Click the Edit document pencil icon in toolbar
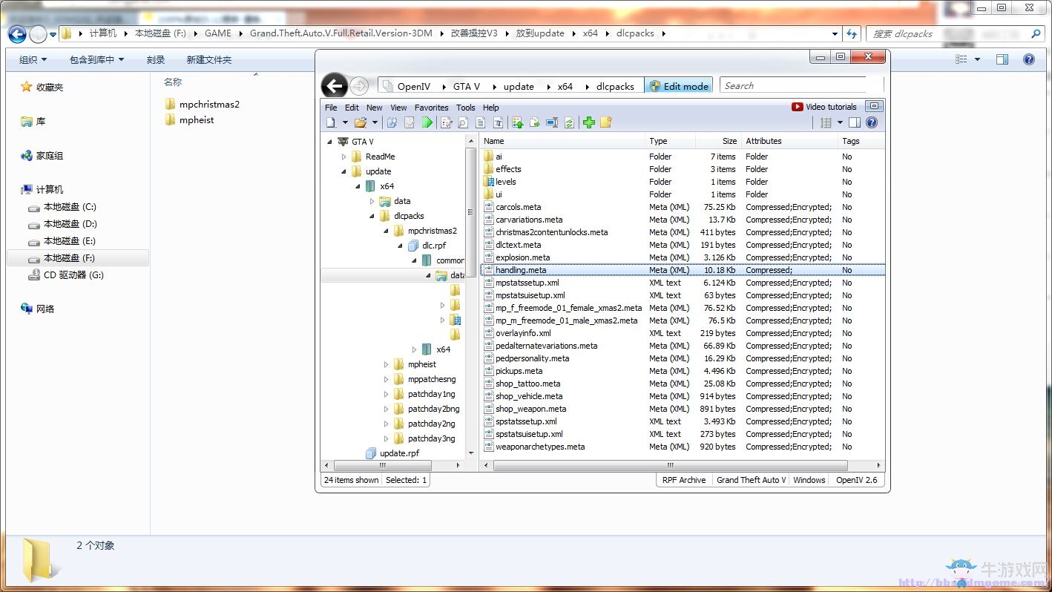The image size is (1052, 592). click(x=446, y=122)
